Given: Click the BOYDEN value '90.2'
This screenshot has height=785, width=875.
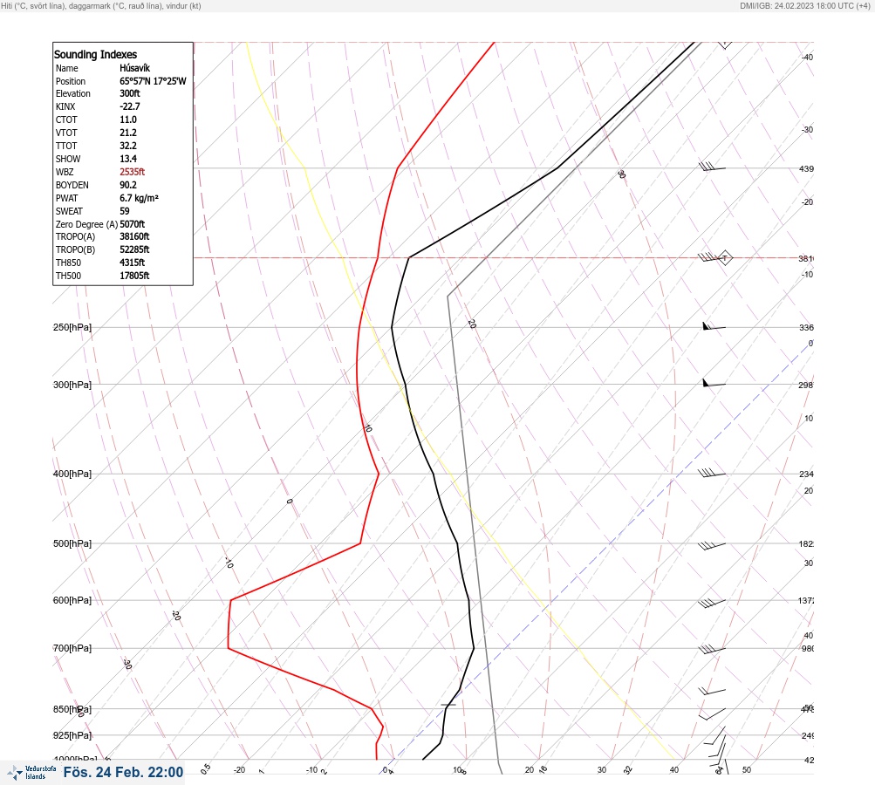Looking at the screenshot, I should click(127, 185).
